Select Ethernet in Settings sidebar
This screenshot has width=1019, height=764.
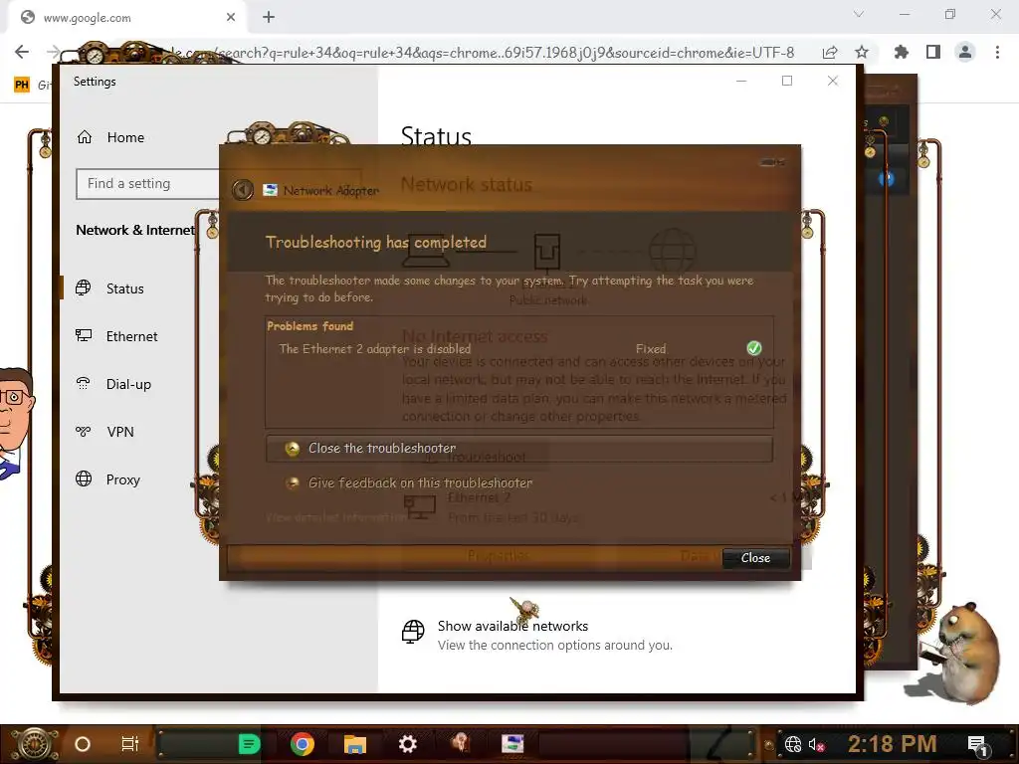click(x=132, y=336)
